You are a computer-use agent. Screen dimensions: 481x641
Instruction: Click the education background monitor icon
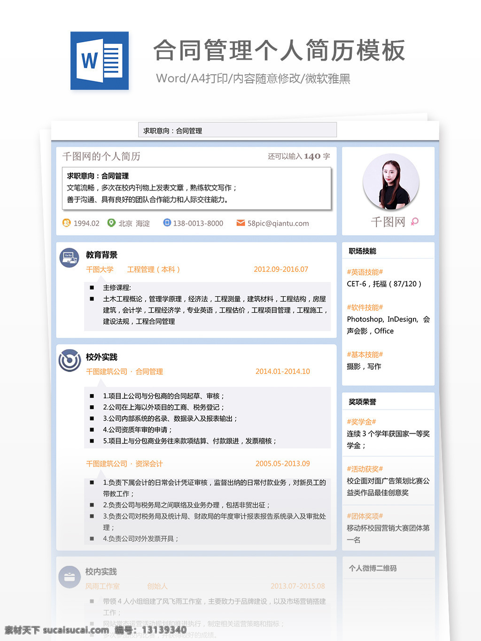tap(69, 257)
